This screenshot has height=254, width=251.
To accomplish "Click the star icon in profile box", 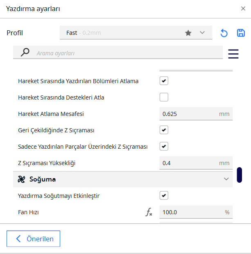I will pyautogui.click(x=188, y=33).
